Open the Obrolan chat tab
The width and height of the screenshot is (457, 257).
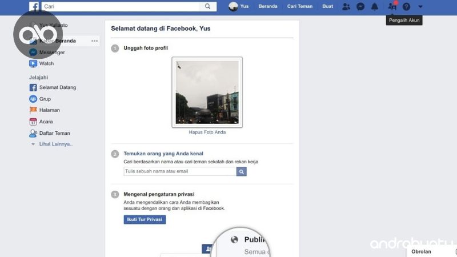coord(421,251)
